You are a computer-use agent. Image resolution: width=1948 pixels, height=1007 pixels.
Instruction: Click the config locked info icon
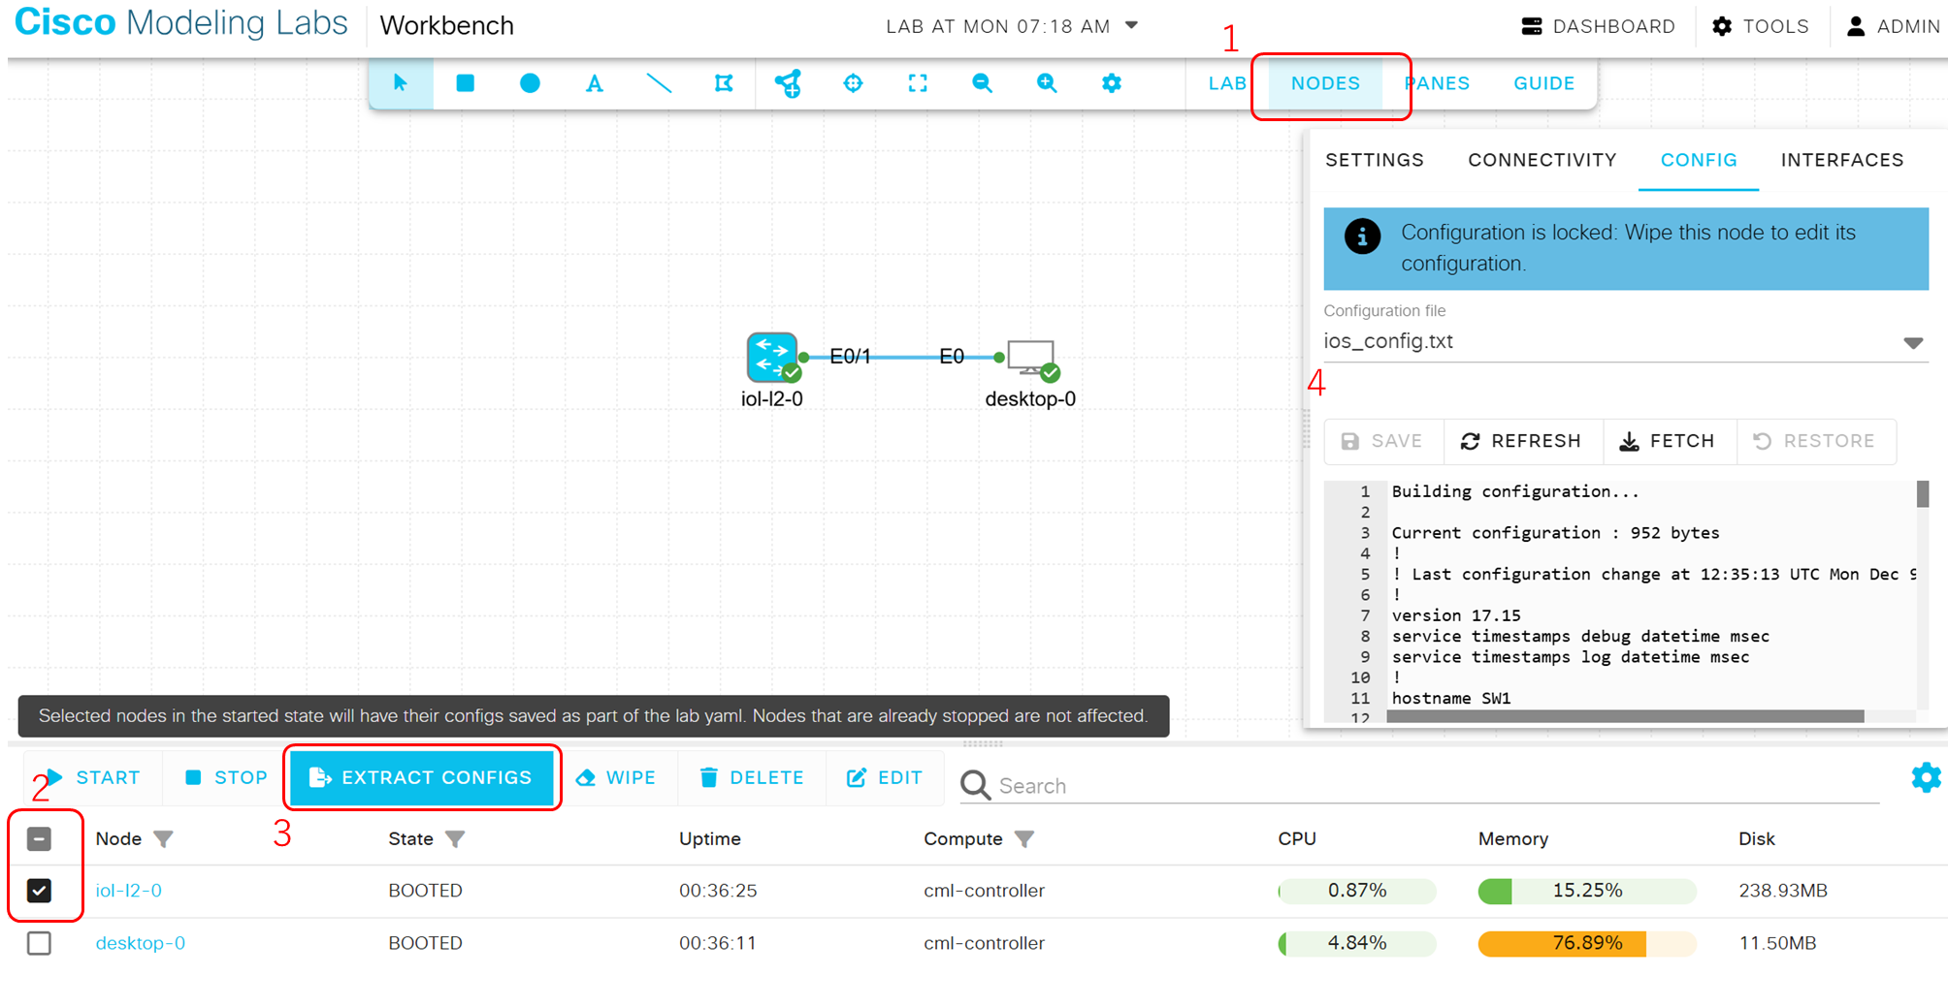(x=1362, y=236)
